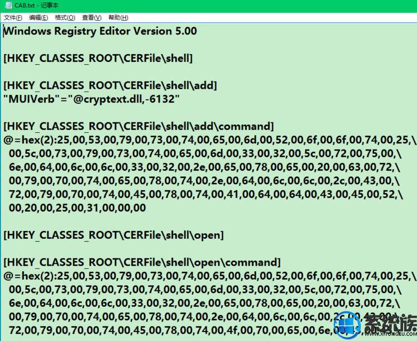Click the line "Windows Registry Editor Version 5.00"

100,31
